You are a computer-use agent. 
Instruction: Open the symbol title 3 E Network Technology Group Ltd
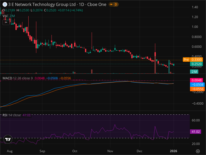click(x=42, y=4)
